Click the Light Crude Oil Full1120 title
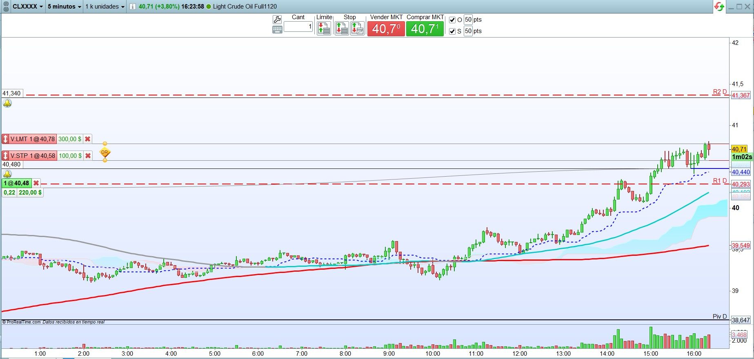Viewport: 754px width, 359px height. click(x=245, y=7)
